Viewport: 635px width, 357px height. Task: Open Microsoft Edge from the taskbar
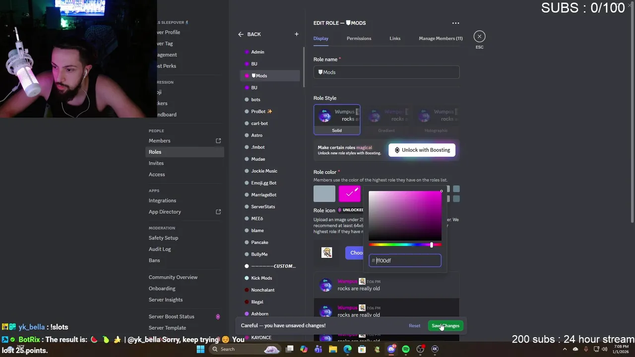click(347, 349)
